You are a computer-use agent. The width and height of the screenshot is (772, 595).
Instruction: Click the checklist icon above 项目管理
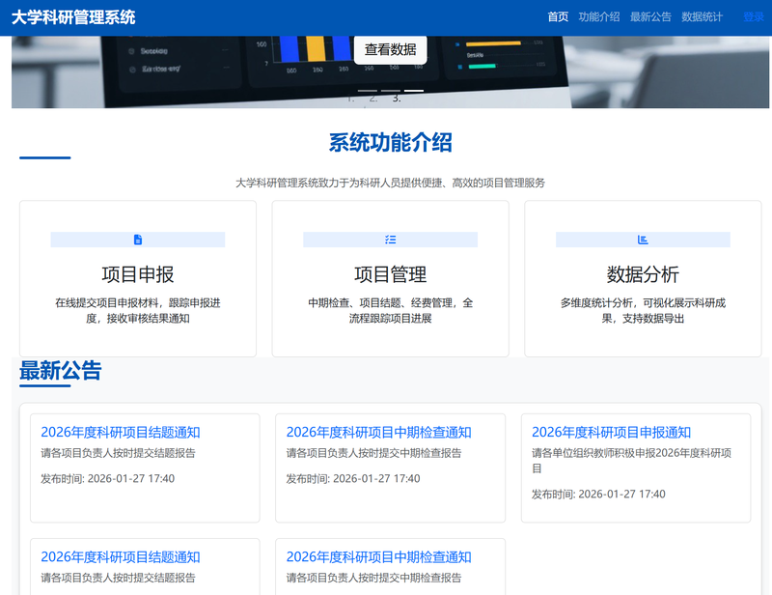pyautogui.click(x=390, y=240)
